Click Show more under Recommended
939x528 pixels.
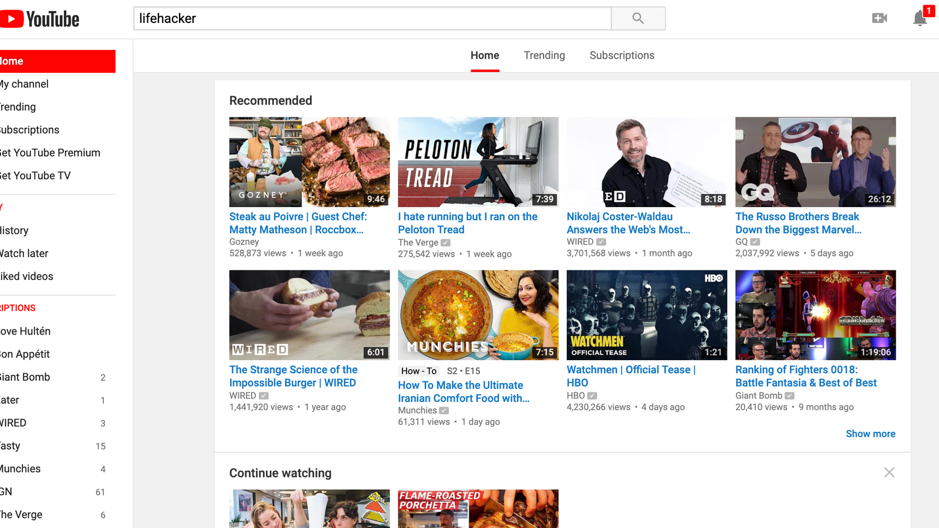(x=870, y=434)
